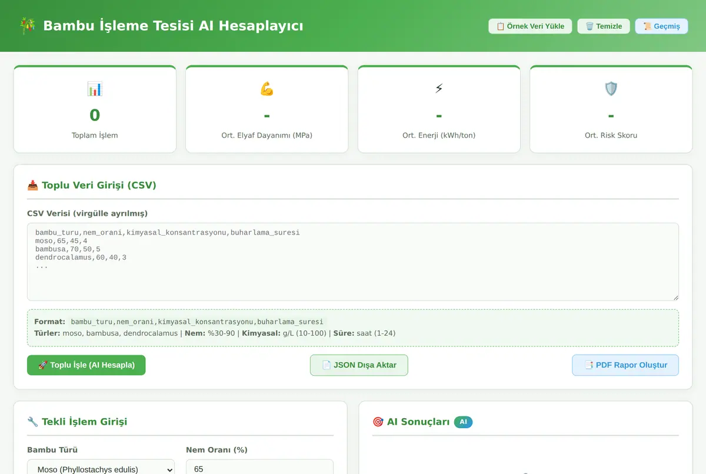Click the Nem Oranı (%) field label
This screenshot has width=706, height=474.
point(217,450)
